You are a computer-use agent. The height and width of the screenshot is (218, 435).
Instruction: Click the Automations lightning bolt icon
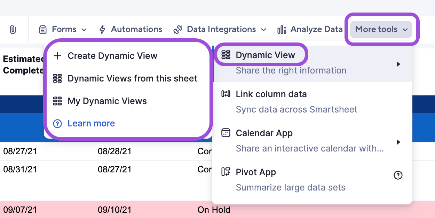point(102,29)
